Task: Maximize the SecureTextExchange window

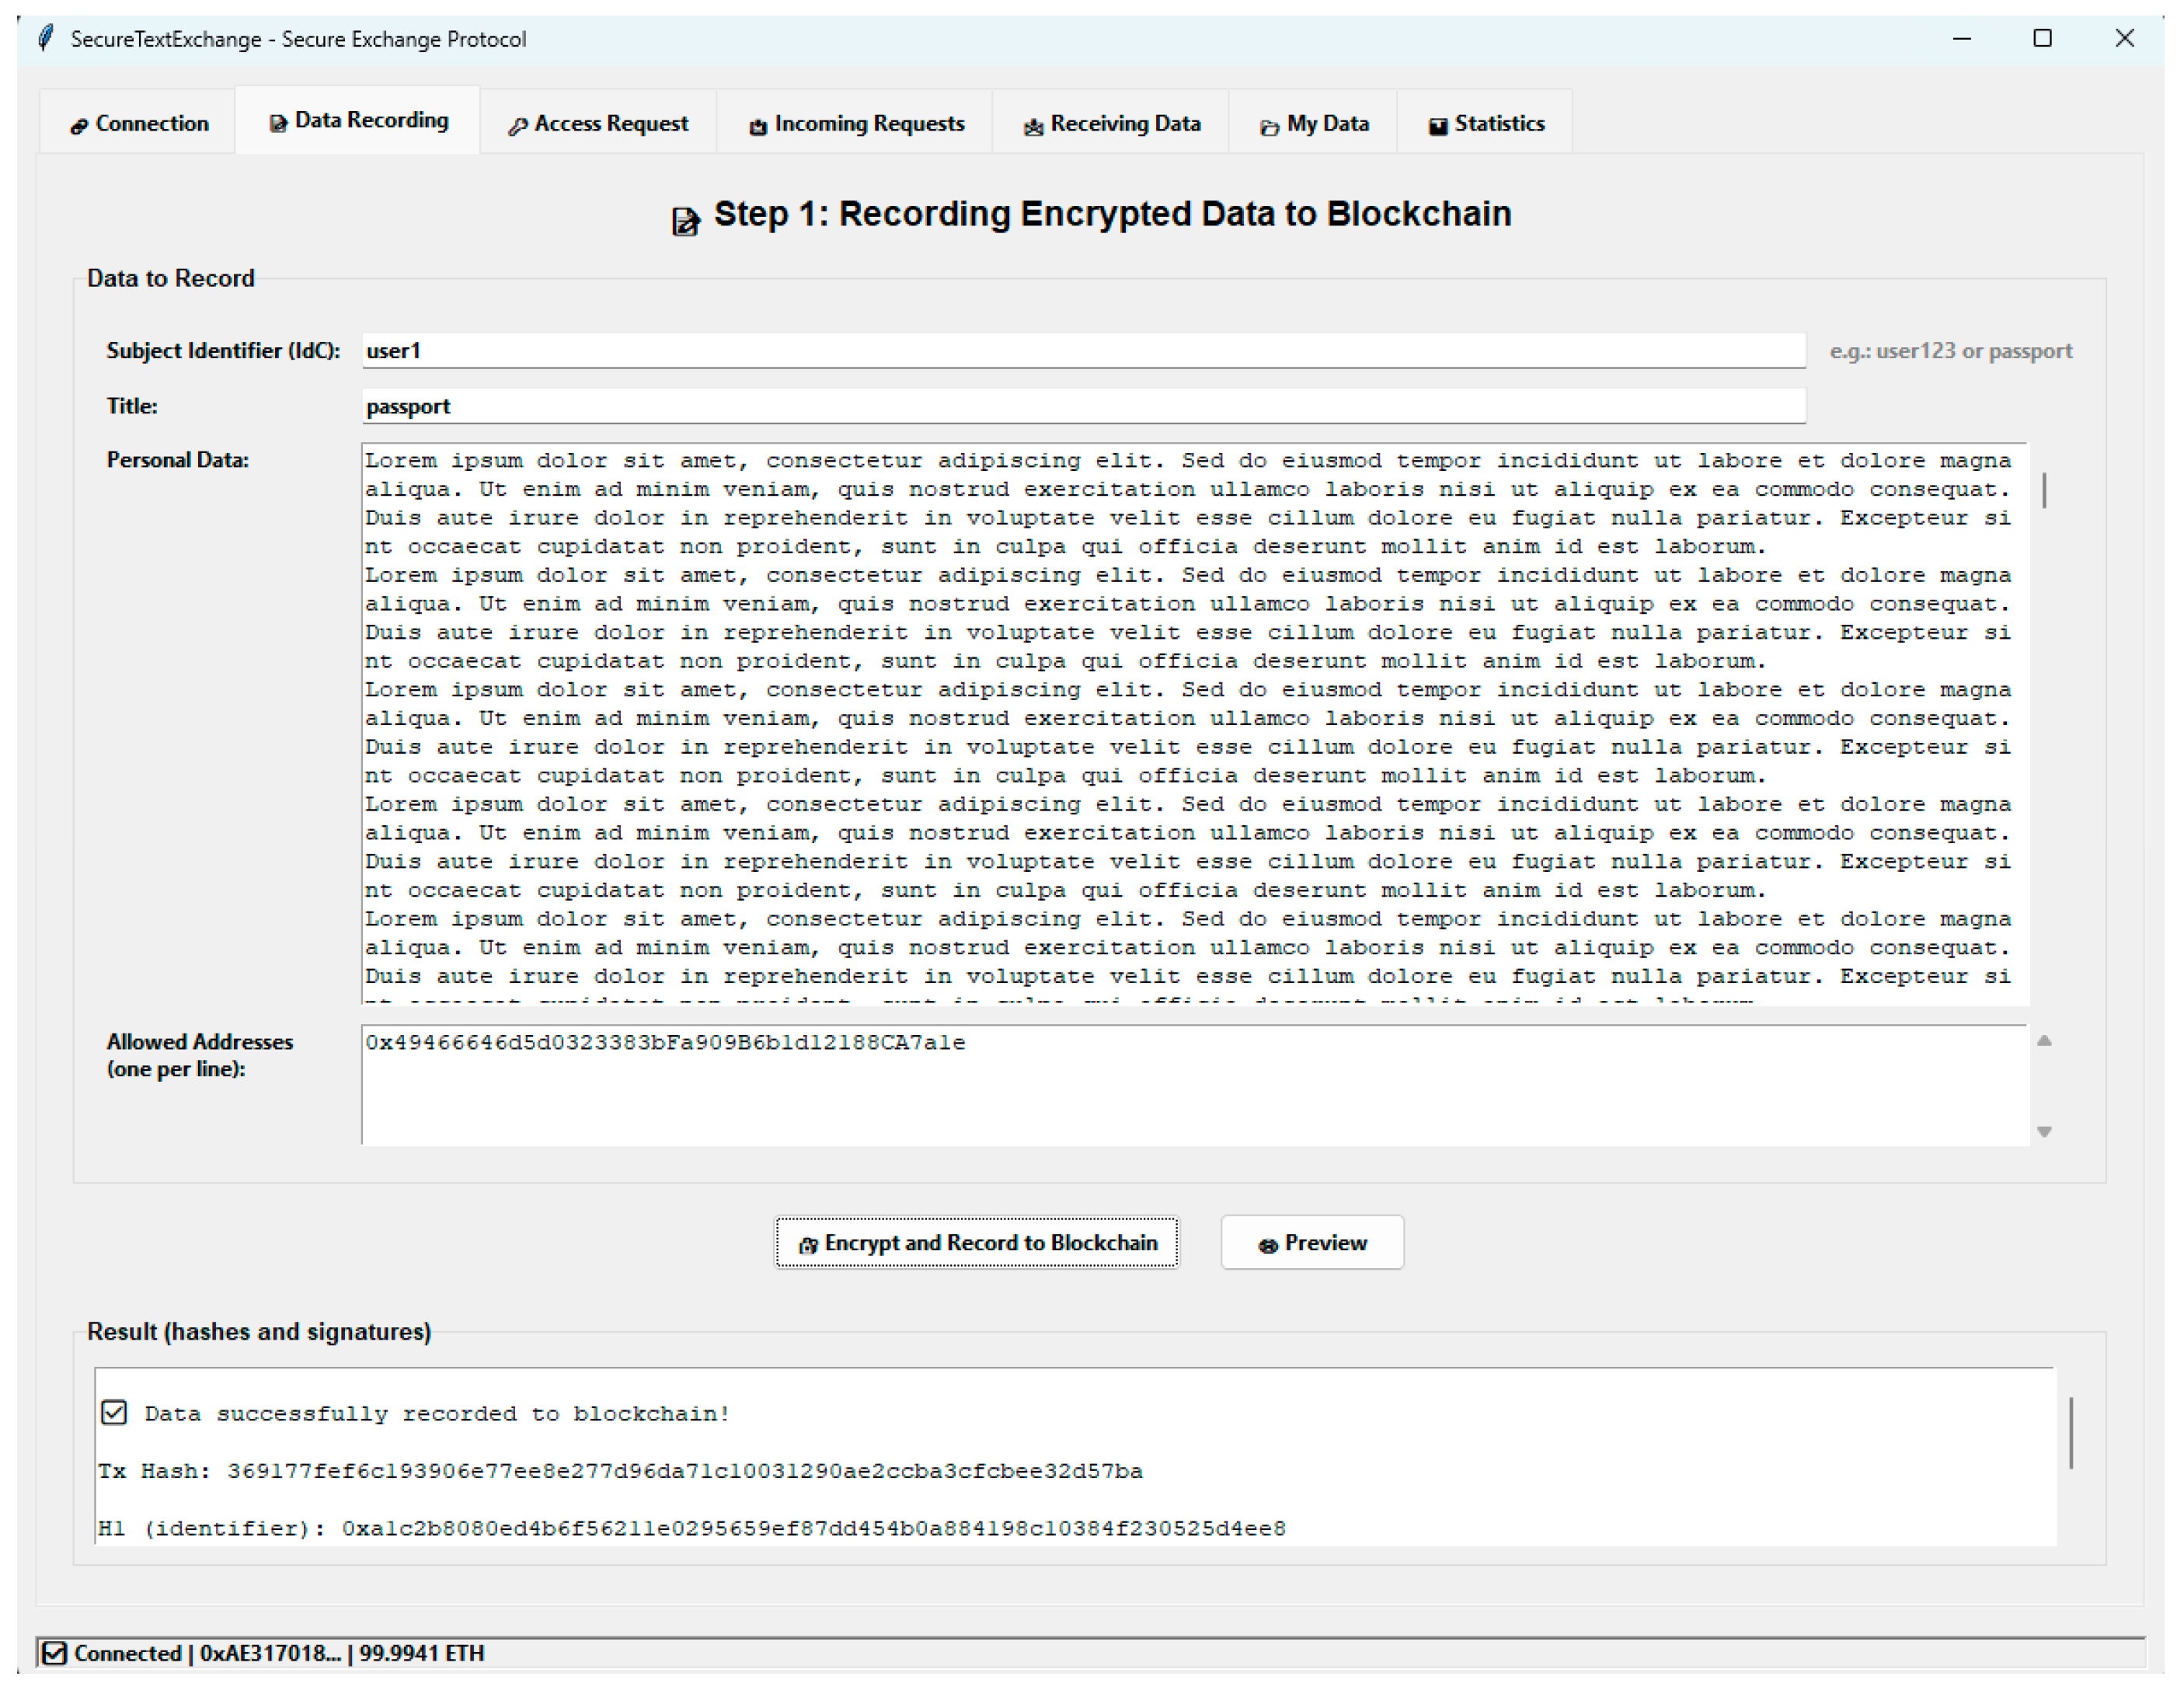Action: [2043, 38]
